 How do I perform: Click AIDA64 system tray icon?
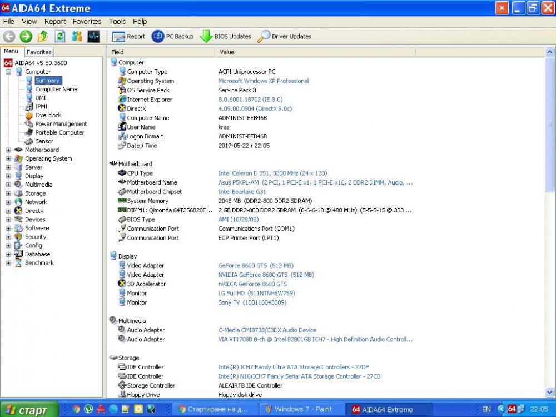click(512, 409)
